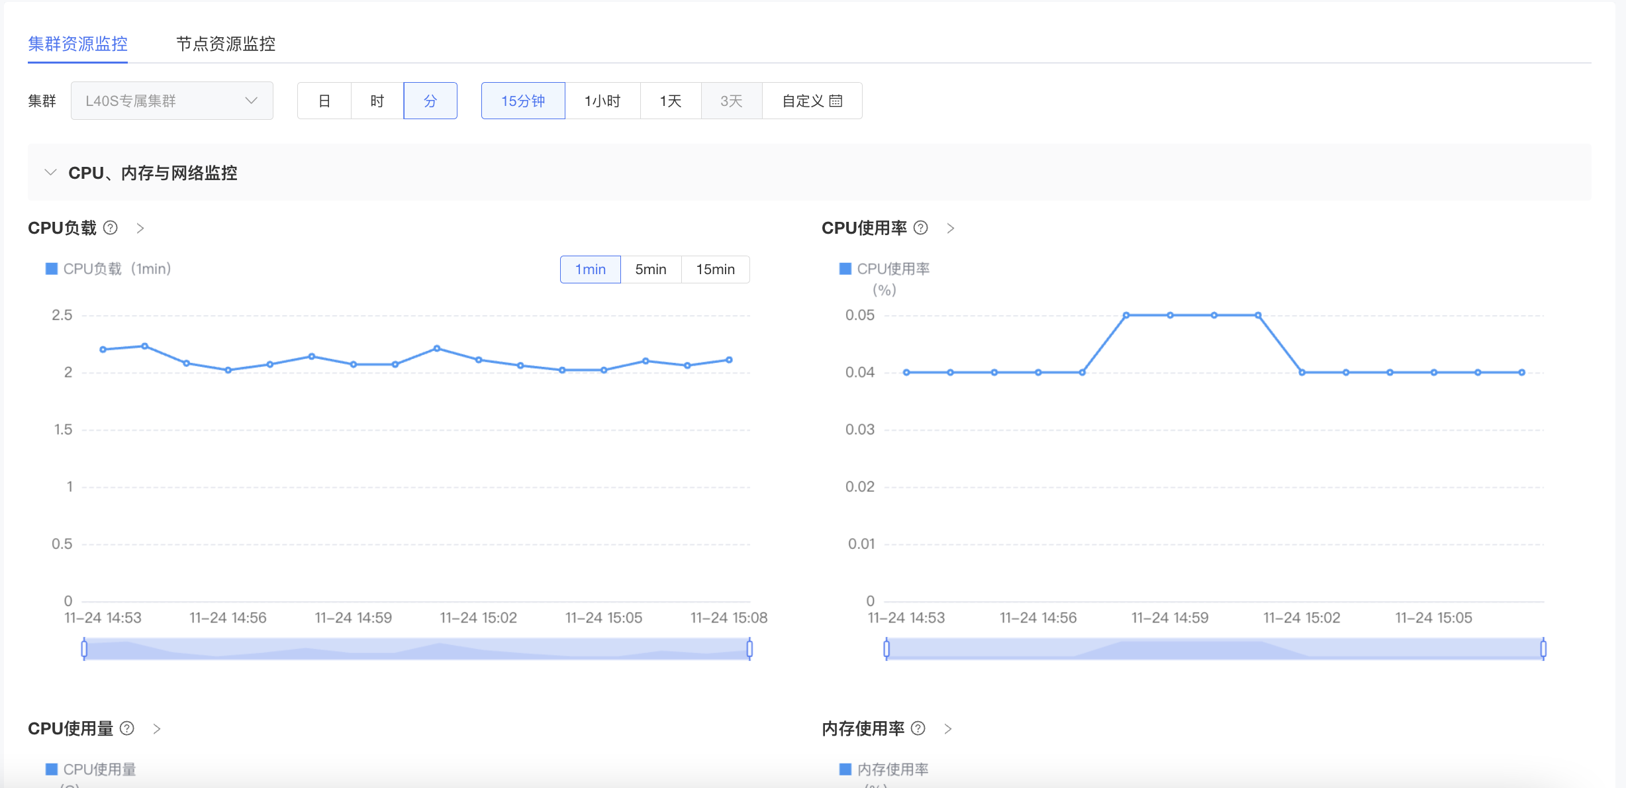Toggle the CPU负载（1min）legend series
Screen dimensions: 1626x788
[x=109, y=269]
